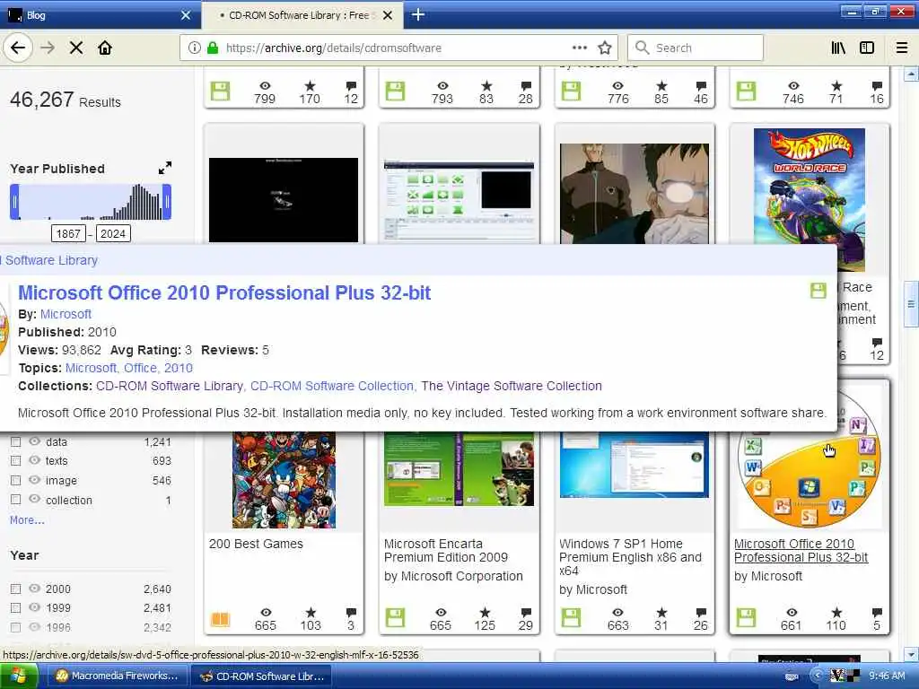Viewport: 919px width, 689px height.
Task: Open the browser home page
Action: (x=105, y=48)
